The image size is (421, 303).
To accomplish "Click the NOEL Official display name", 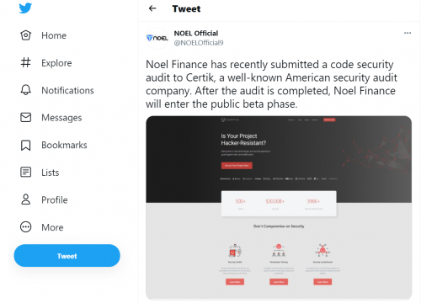I will 196,33.
